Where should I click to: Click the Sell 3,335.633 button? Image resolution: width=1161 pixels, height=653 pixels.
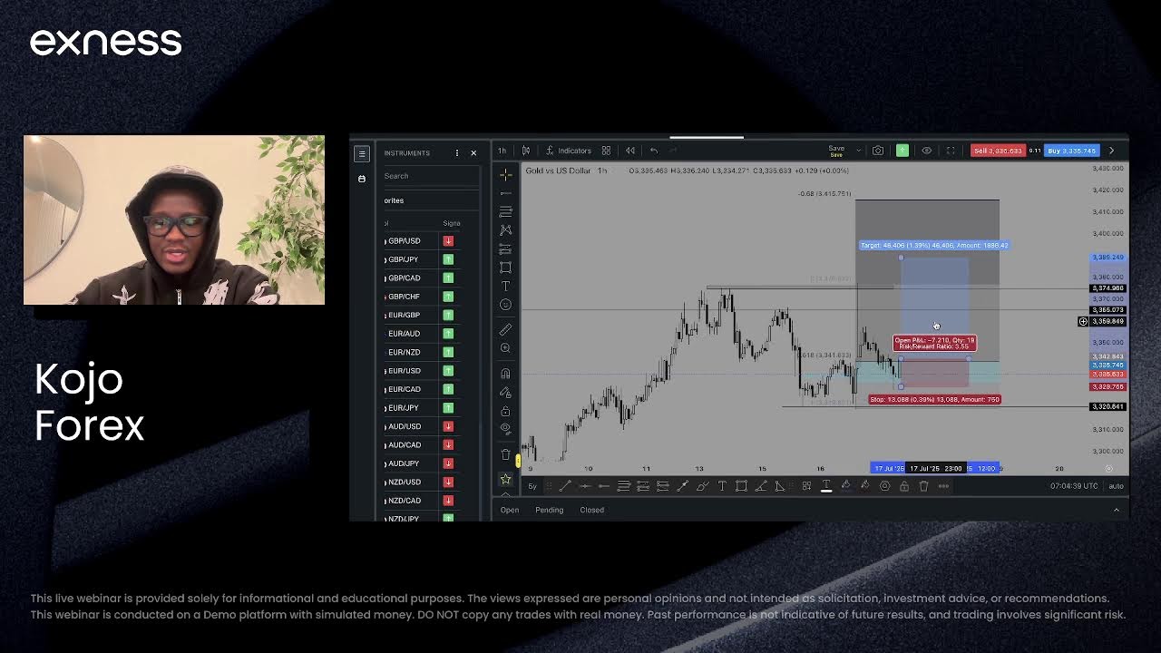click(998, 151)
